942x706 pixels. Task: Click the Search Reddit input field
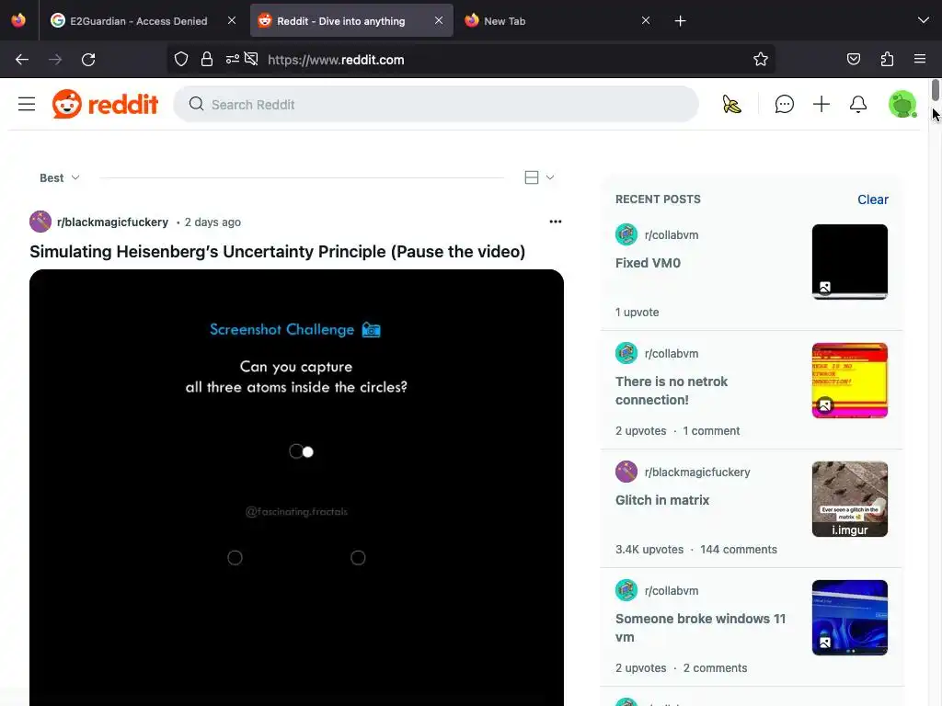click(x=436, y=105)
